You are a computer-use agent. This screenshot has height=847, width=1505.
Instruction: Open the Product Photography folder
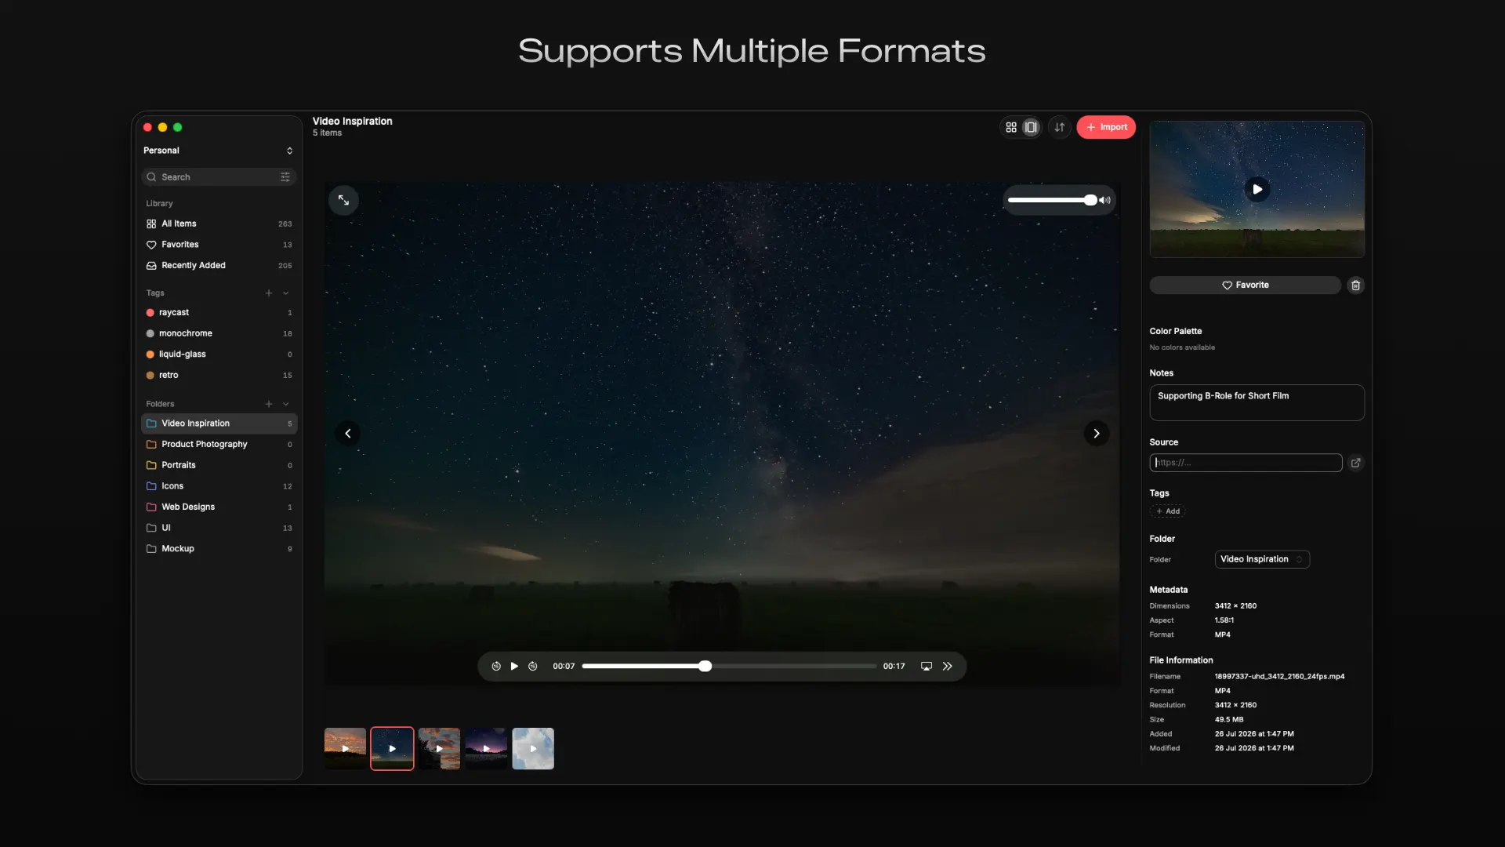[x=219, y=444]
